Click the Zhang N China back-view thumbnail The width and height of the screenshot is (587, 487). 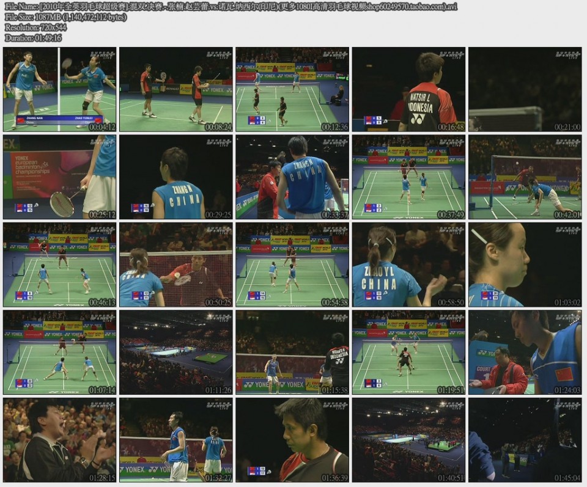tap(176, 177)
